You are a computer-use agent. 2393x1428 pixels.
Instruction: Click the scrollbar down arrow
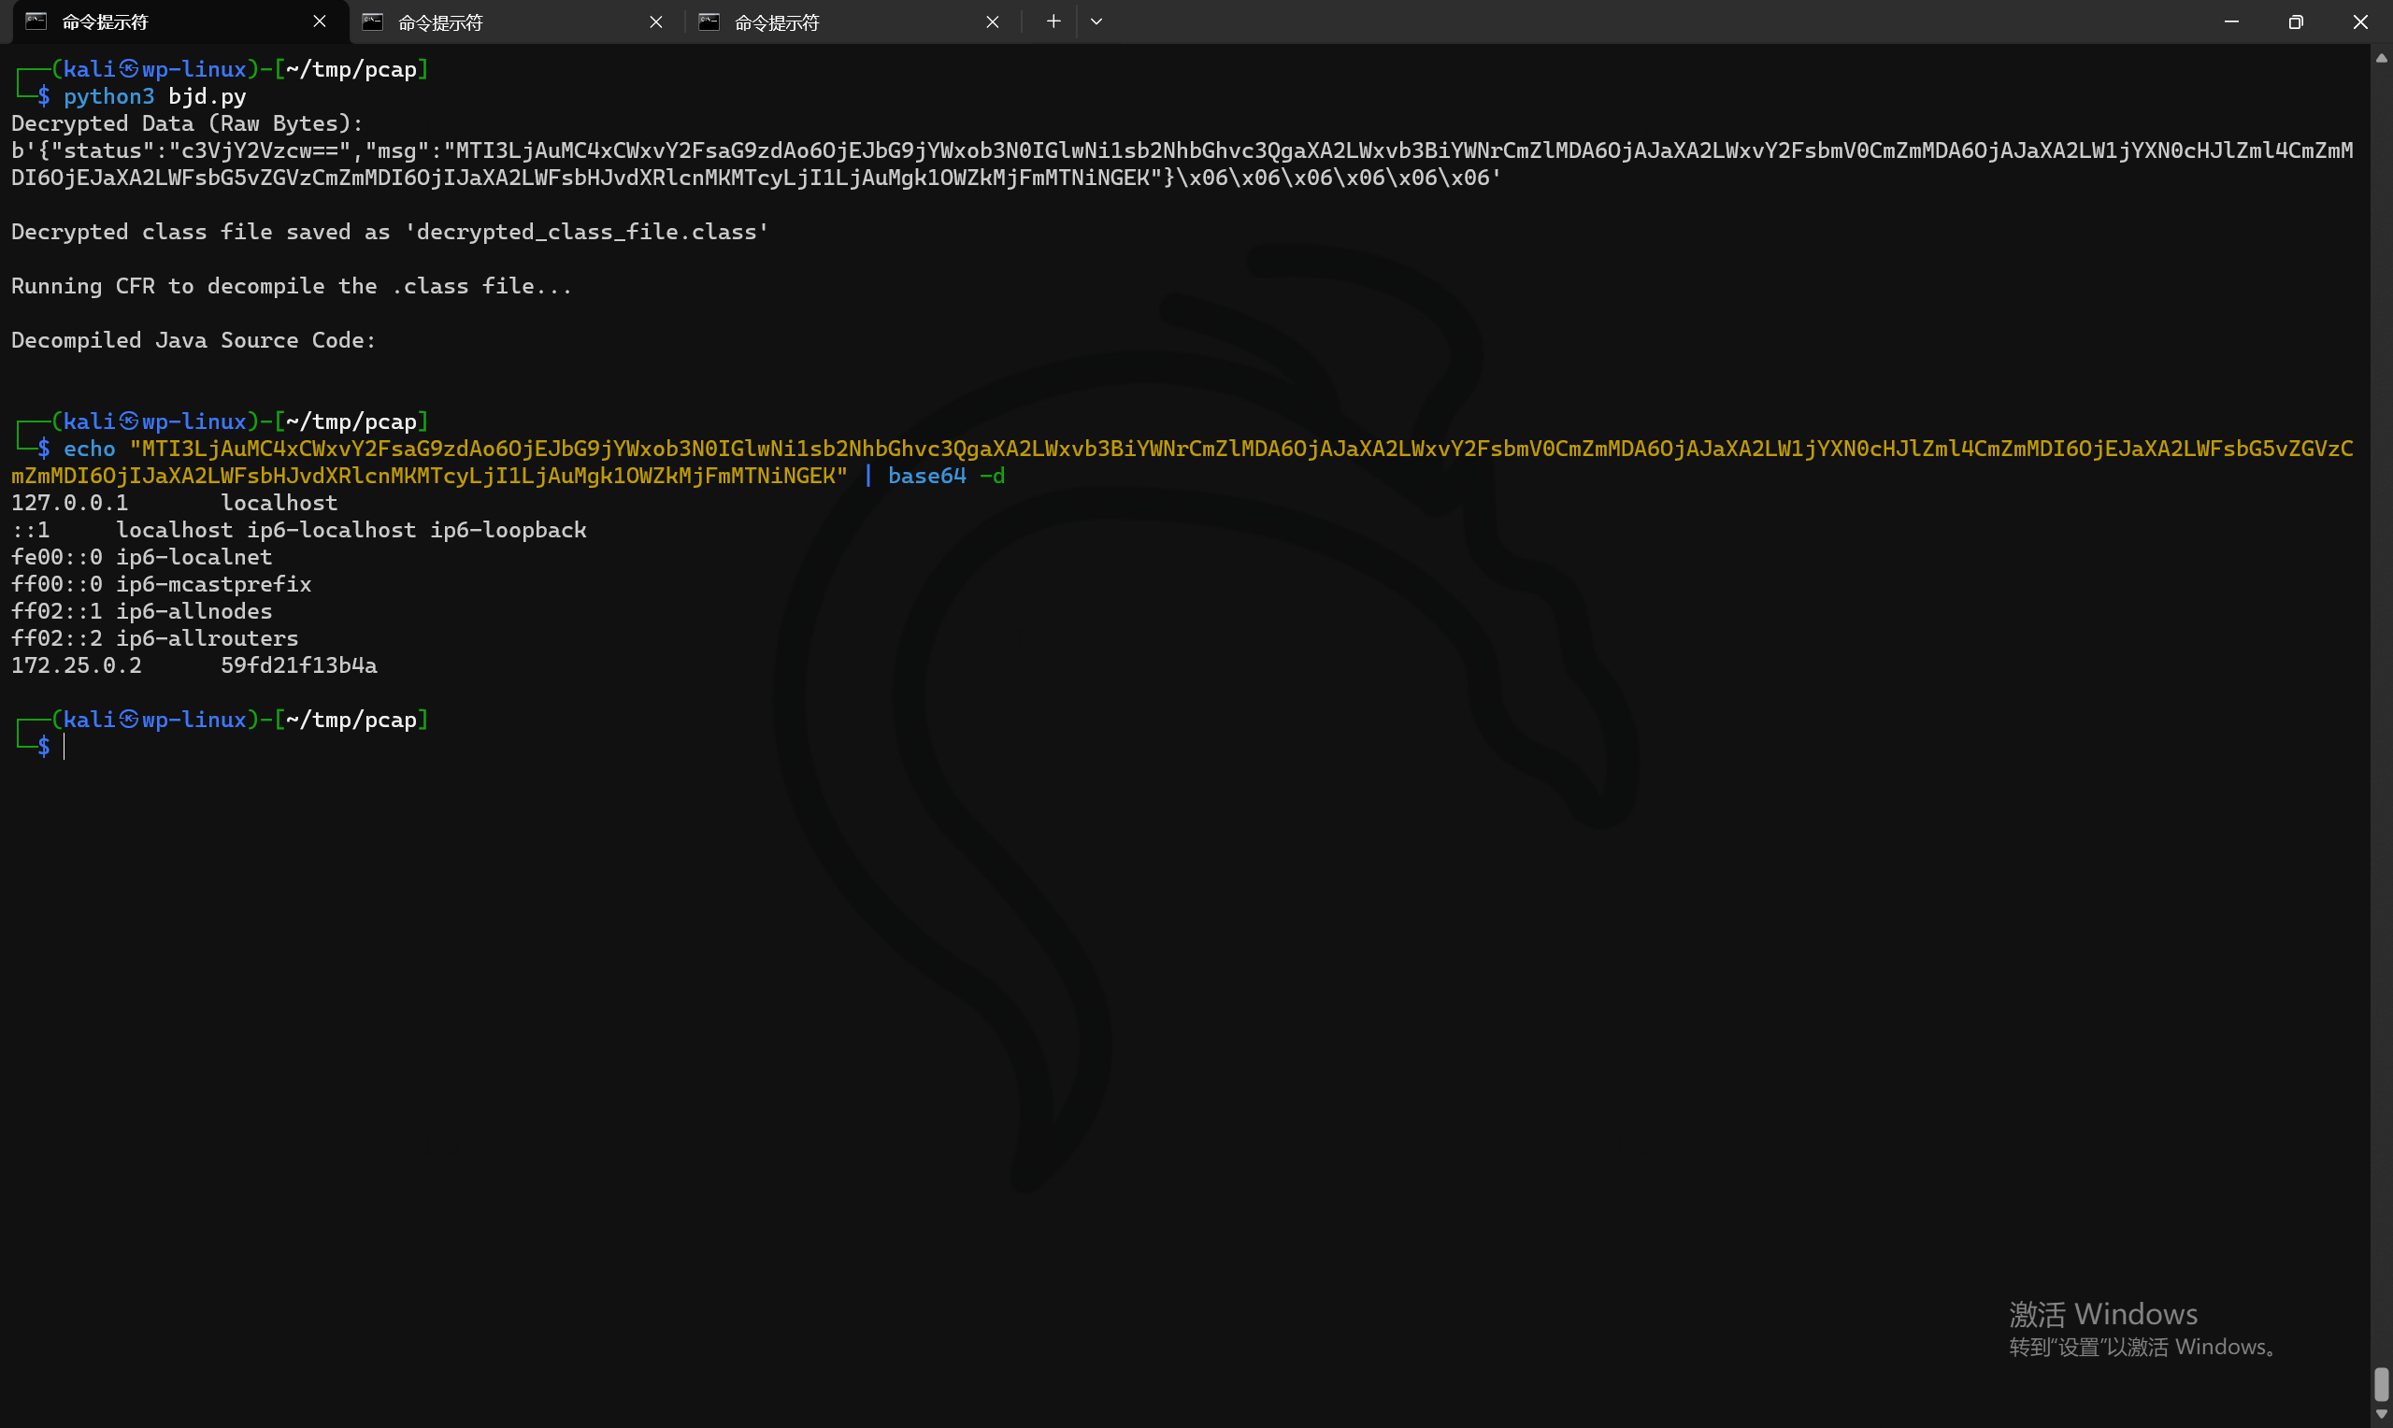[2382, 1414]
